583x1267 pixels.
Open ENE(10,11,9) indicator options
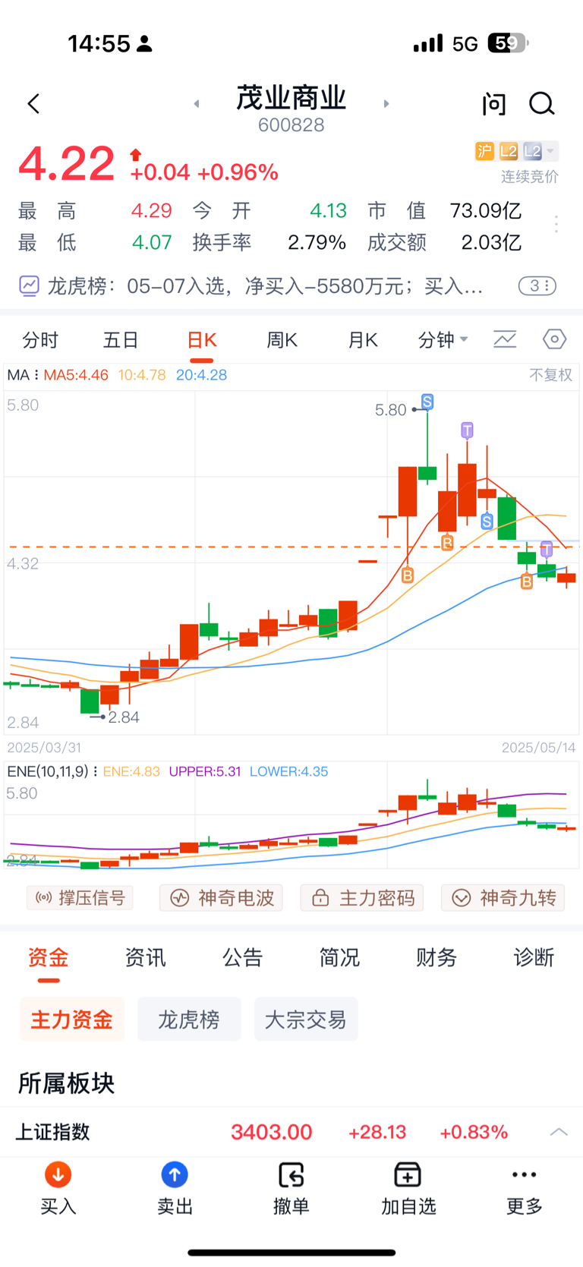(52, 771)
